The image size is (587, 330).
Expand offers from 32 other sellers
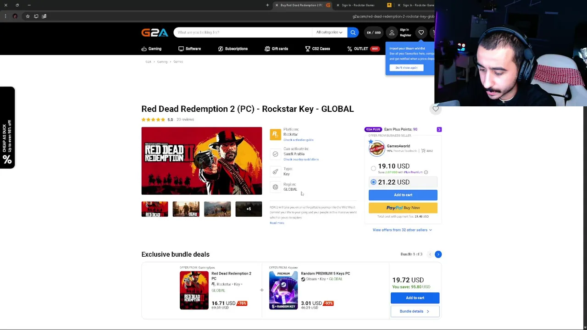[x=402, y=230]
